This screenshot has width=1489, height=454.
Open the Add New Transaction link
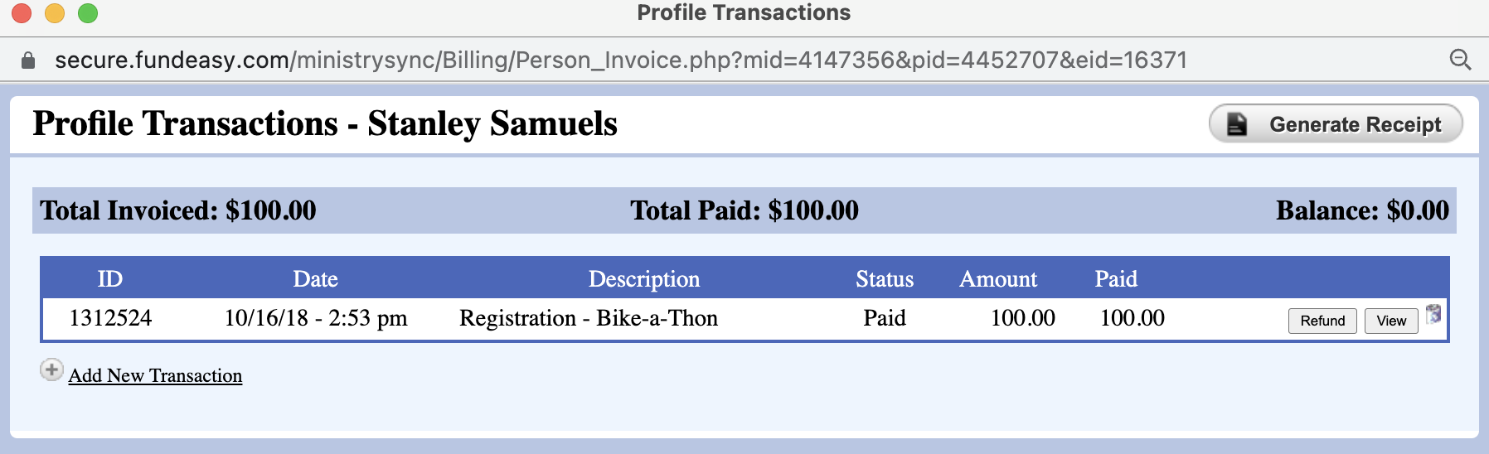155,375
